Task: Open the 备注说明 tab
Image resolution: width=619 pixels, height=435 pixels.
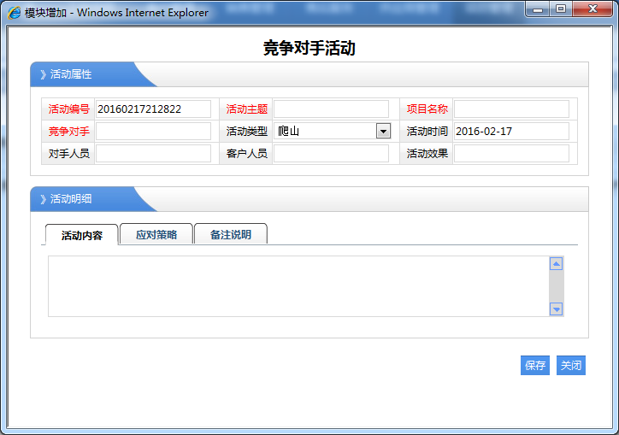Action: [230, 234]
